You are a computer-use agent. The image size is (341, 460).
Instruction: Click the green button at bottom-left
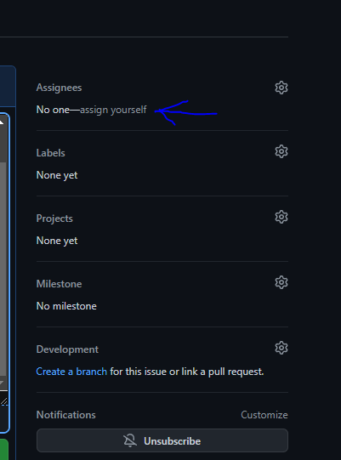4,449
